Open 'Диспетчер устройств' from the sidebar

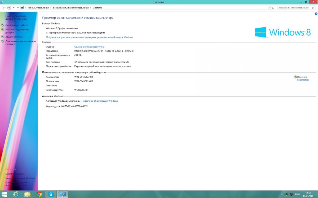(x=16, y=25)
